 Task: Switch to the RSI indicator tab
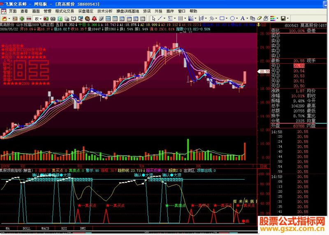point(64,228)
